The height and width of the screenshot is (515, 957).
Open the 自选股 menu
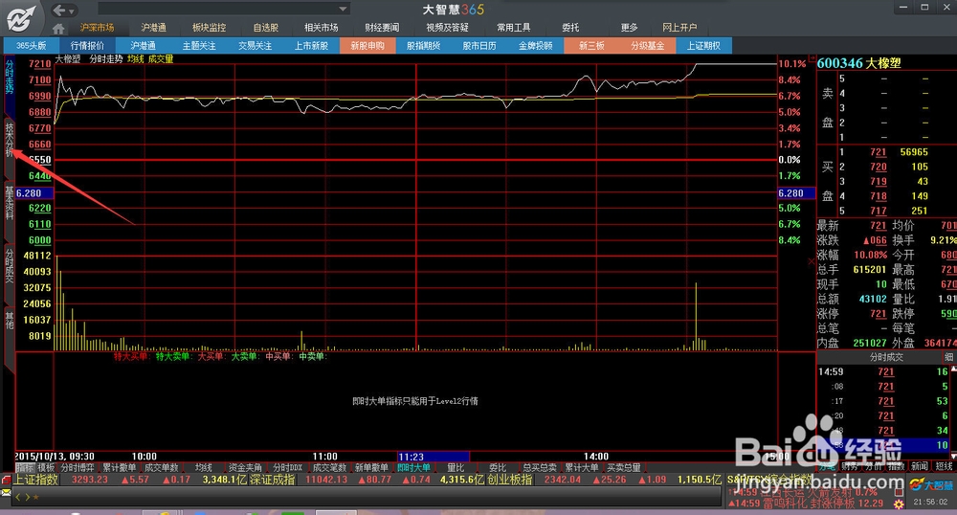(x=265, y=28)
